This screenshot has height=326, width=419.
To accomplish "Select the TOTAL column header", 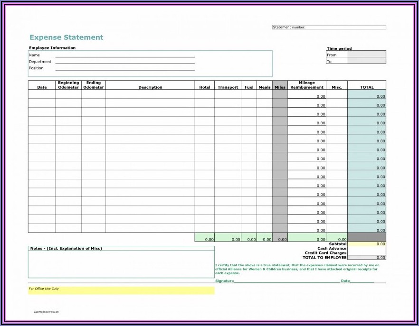I will (367, 87).
